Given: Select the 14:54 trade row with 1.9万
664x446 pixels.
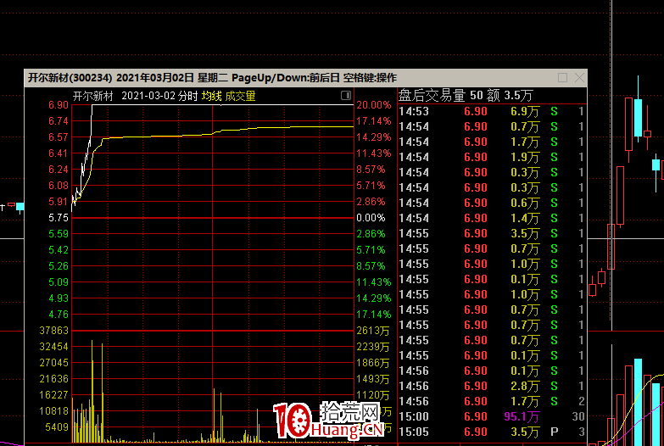Looking at the screenshot, I should pyautogui.click(x=491, y=157).
